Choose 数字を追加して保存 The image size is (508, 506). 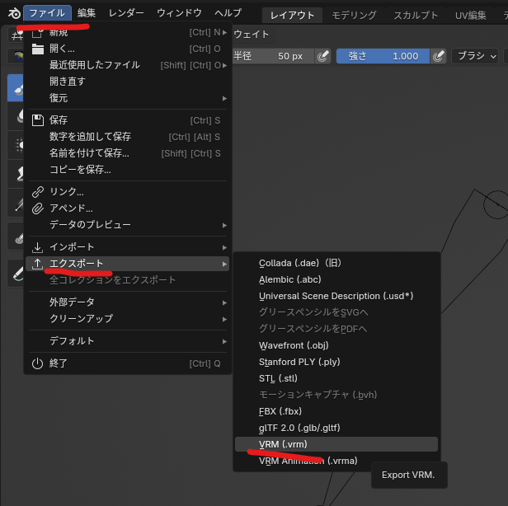127,137
